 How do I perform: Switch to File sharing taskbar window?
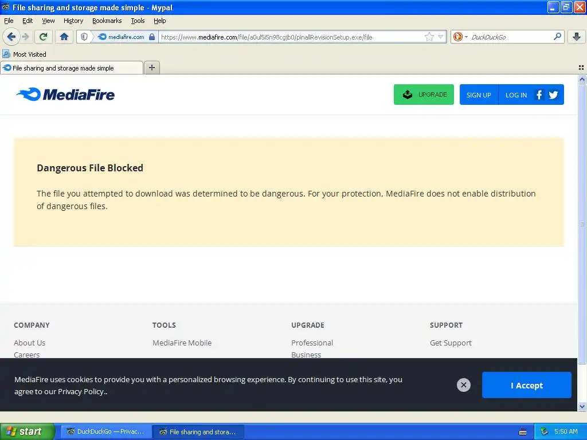coord(198,431)
